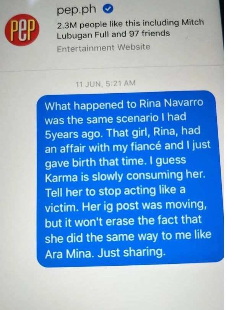This screenshot has height=310, width=234.
Task: Click the blue verified checkmark badge
Action: [108, 9]
